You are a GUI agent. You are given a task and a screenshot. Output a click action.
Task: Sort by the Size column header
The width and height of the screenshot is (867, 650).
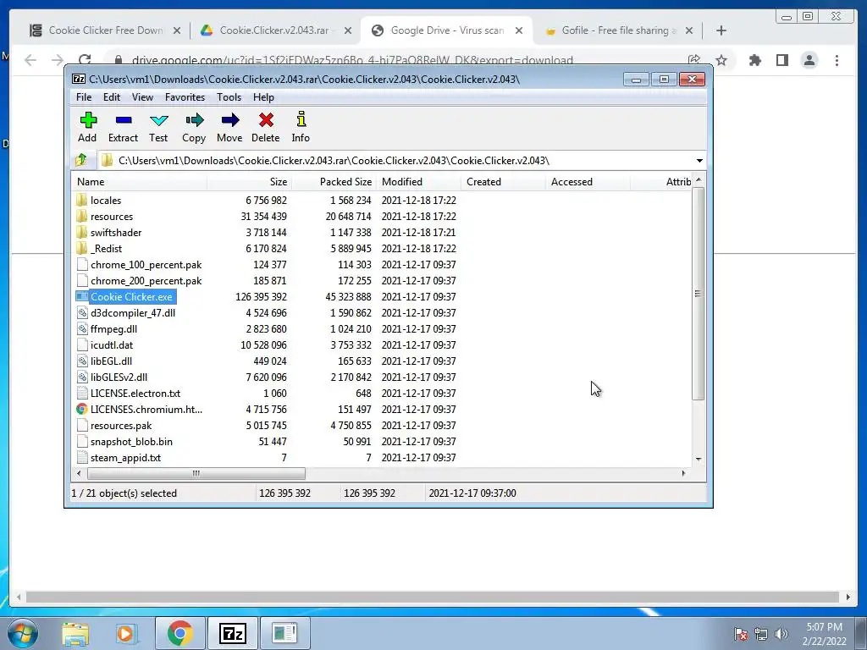[250, 182]
